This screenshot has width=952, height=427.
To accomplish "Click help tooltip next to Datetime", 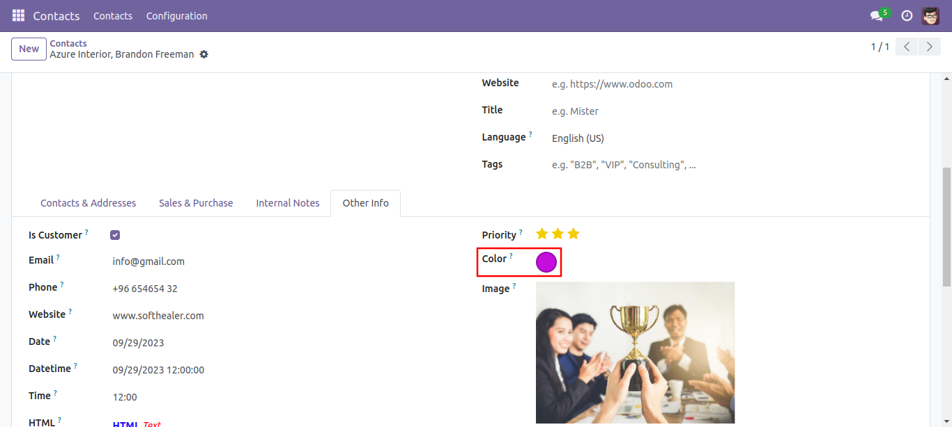I will [x=75, y=366].
